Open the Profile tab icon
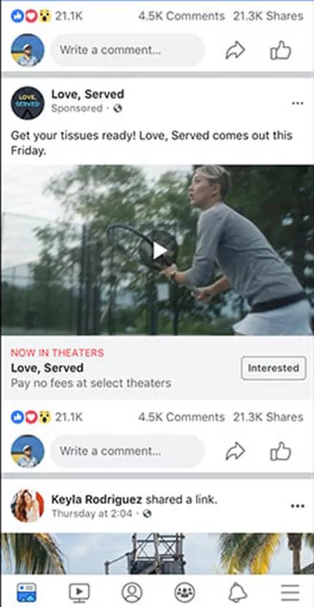This screenshot has width=314, height=607. click(132, 592)
